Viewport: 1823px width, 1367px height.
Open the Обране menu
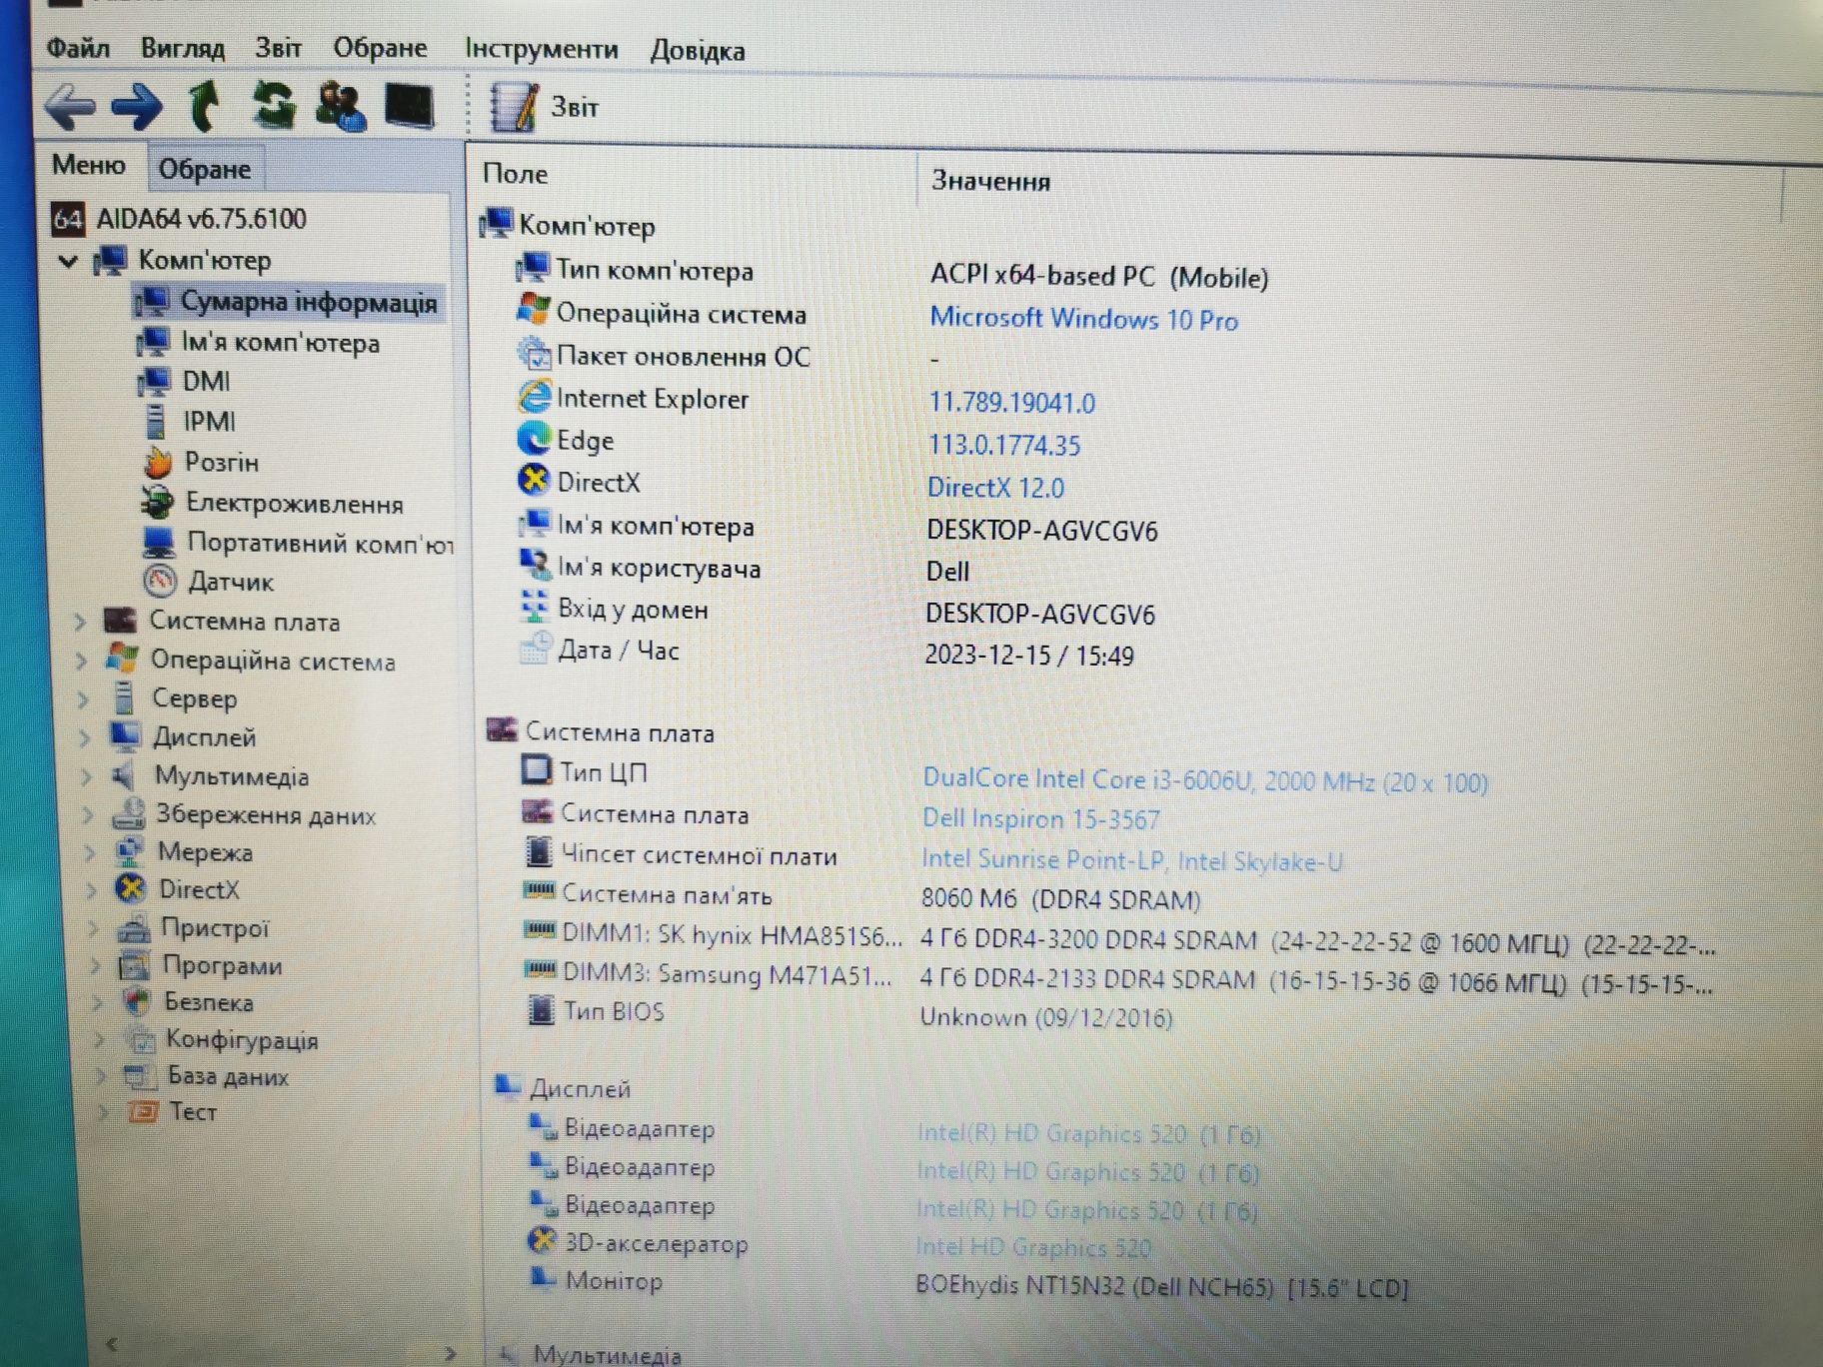(380, 48)
